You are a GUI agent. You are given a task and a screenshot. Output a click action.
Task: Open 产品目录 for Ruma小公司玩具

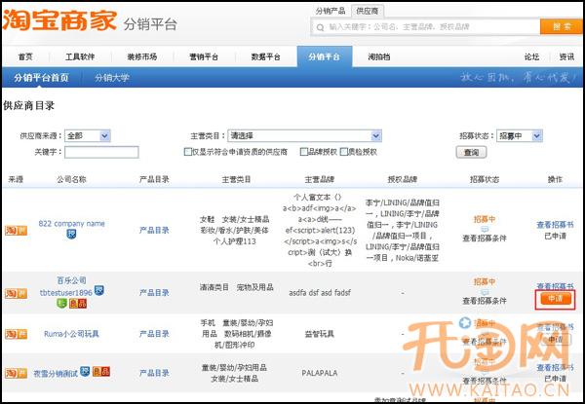tap(154, 334)
